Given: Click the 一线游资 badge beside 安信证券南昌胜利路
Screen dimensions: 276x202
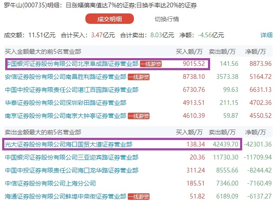Looking at the screenshot, I should (x=138, y=77).
